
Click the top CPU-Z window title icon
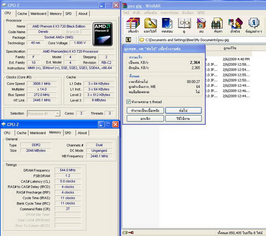[4, 5]
